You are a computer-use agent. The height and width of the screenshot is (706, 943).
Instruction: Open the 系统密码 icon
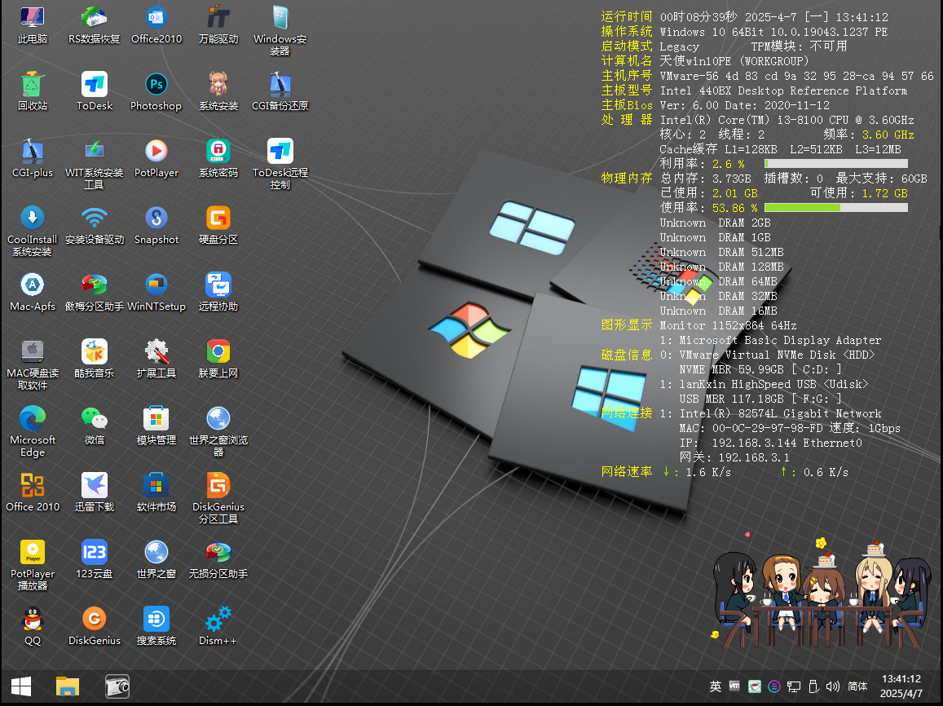pyautogui.click(x=218, y=159)
